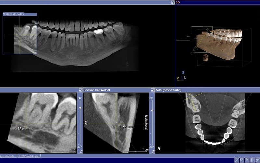Click the 'Axial (desde arriba)' pane title
This screenshot has width=260, height=163.
[x=168, y=90]
